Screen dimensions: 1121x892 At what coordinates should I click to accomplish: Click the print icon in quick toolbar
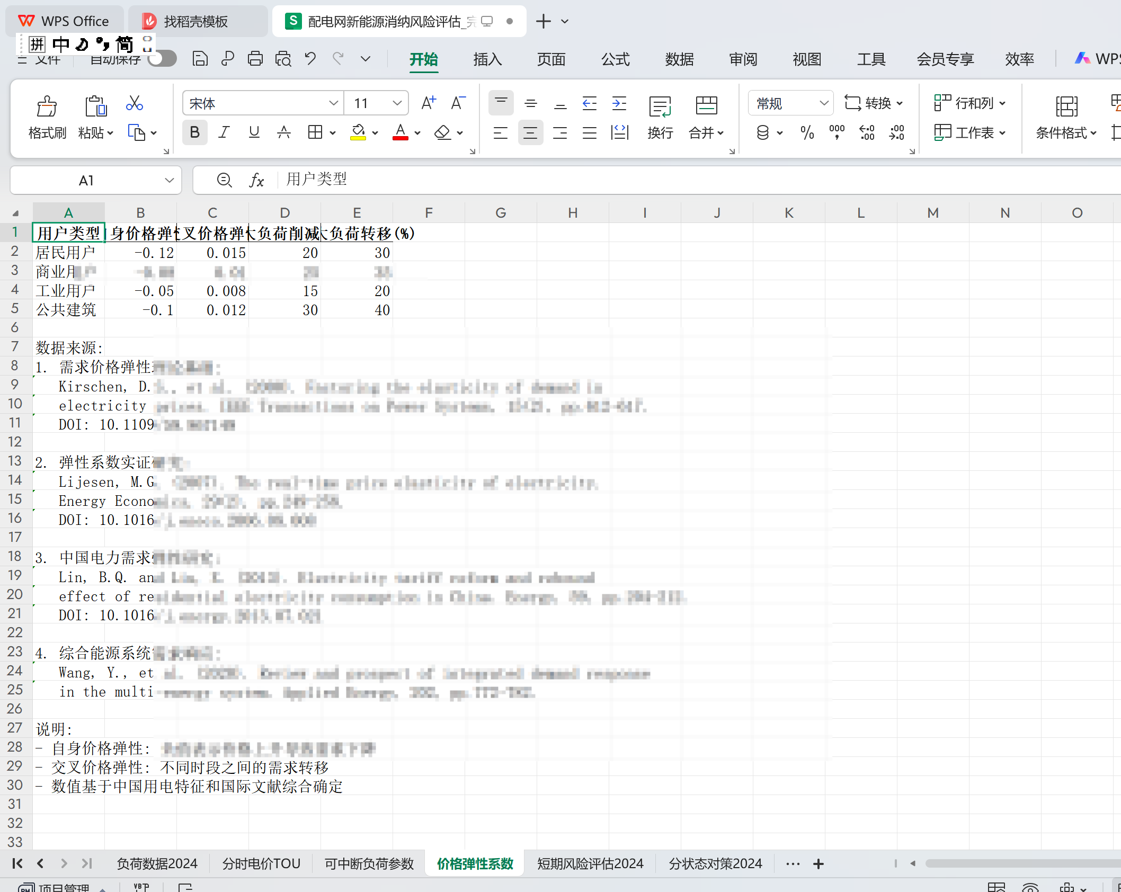click(x=255, y=58)
